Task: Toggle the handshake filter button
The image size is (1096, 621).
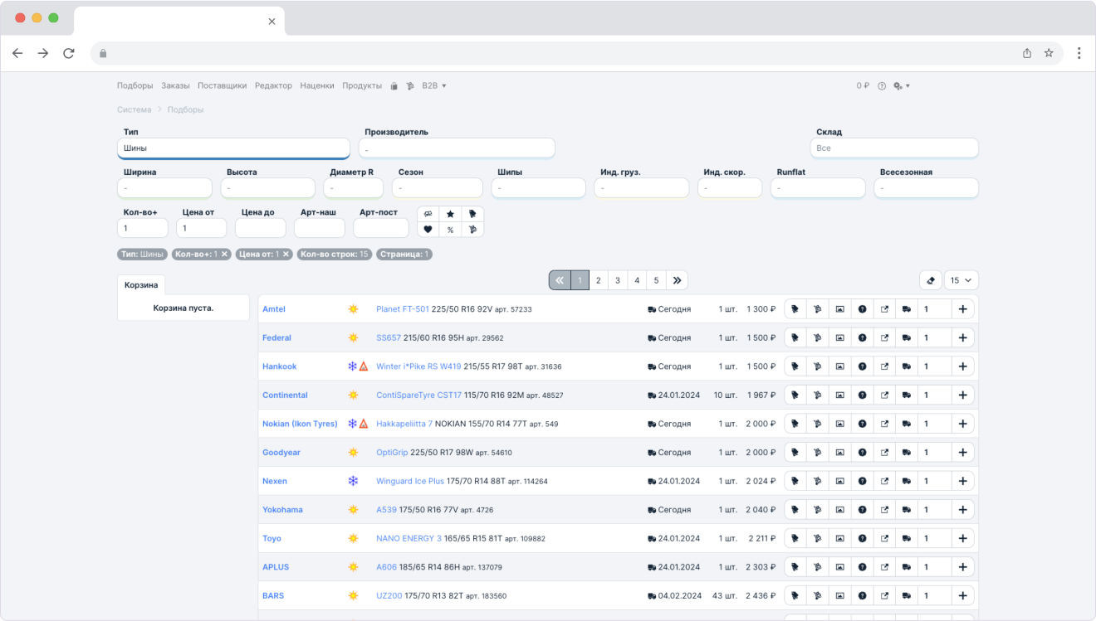Action: (x=428, y=214)
